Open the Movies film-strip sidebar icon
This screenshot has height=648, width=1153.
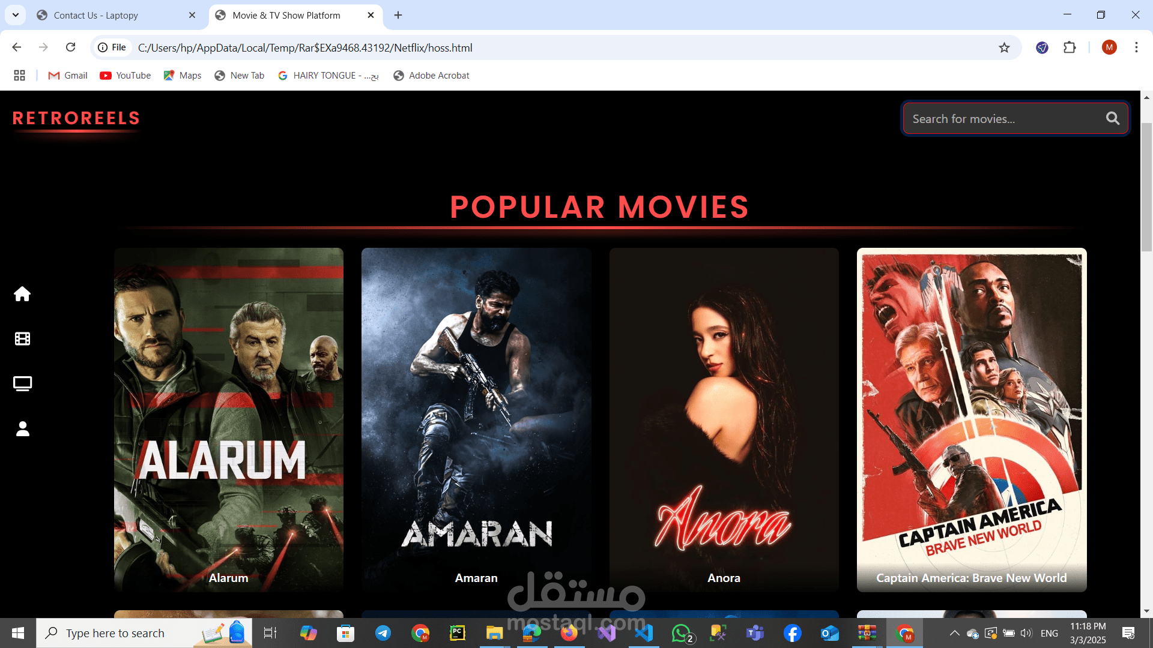(x=22, y=339)
